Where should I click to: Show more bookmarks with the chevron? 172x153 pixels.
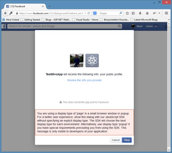click(169, 20)
